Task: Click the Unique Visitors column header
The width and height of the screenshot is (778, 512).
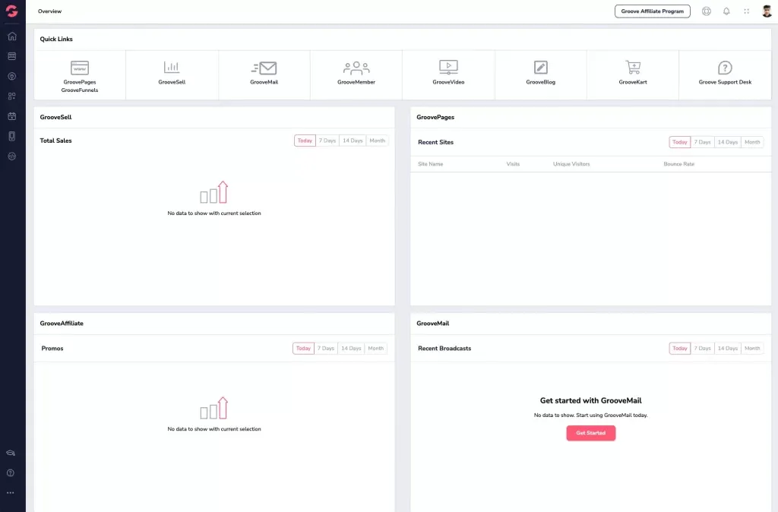Action: 571,164
